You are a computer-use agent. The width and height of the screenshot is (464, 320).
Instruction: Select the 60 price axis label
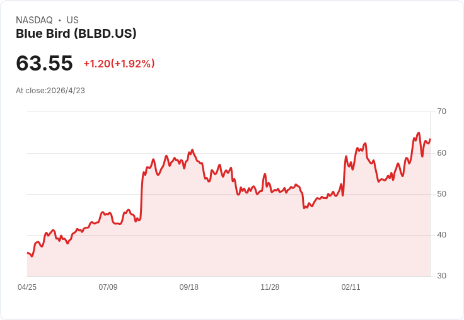point(441,153)
